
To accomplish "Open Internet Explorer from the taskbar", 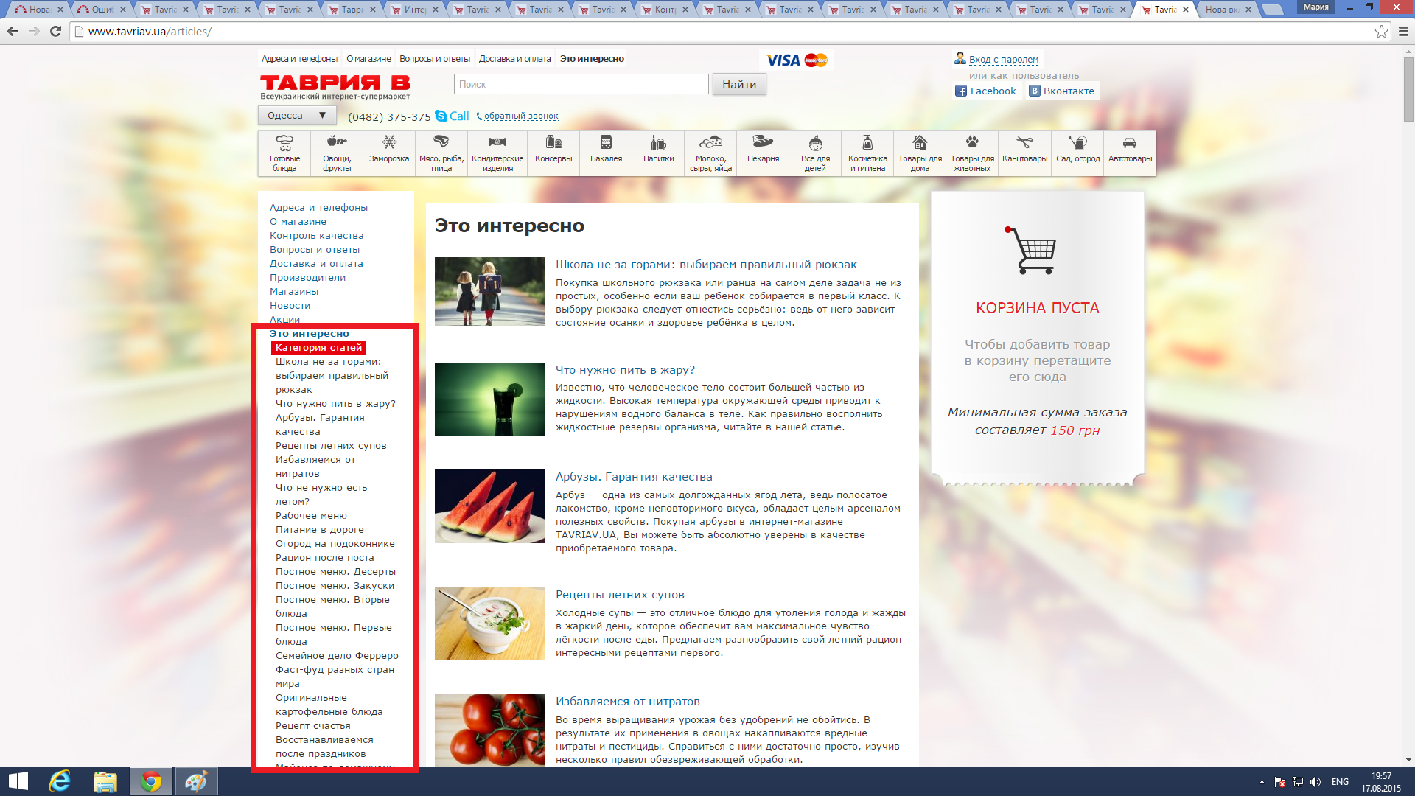I will click(60, 781).
